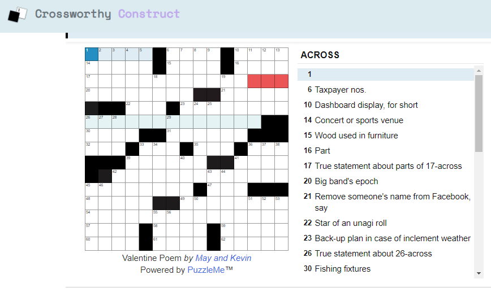This screenshot has width=491, height=292.
Task: Open the Crossworthy Construct home link
Action: 107,14
